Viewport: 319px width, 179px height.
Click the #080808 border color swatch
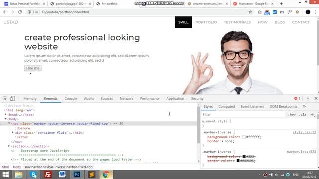[238, 161]
